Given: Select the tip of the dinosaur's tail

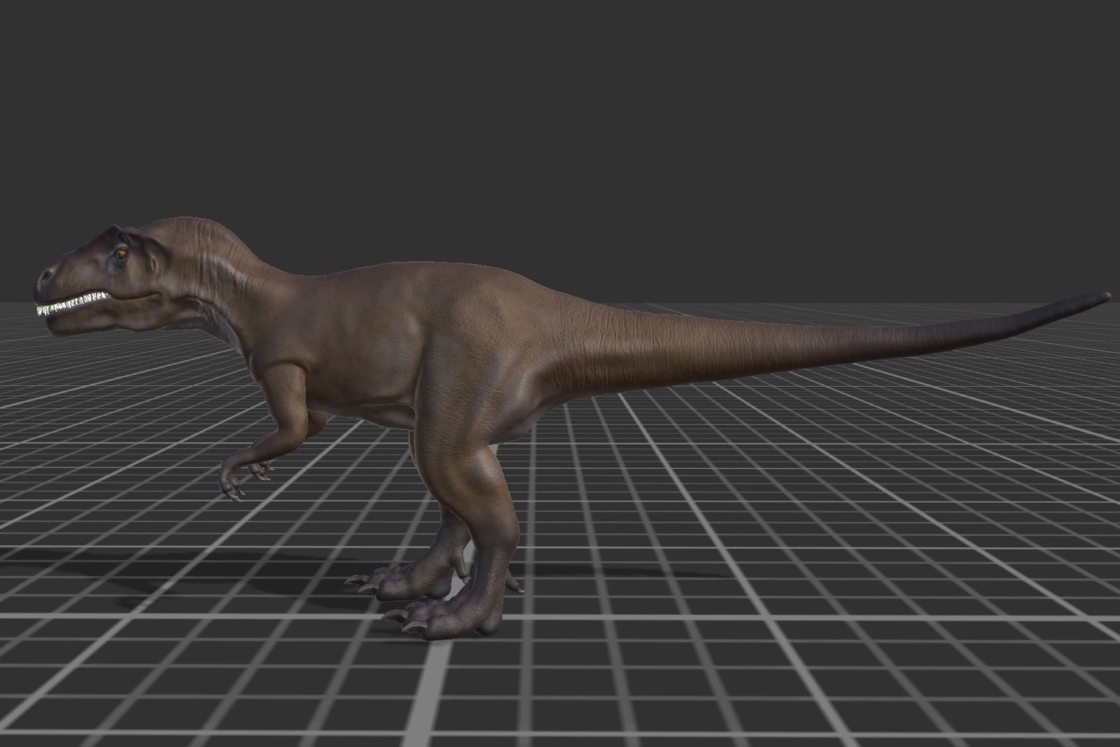Looking at the screenshot, I should tap(1104, 297).
